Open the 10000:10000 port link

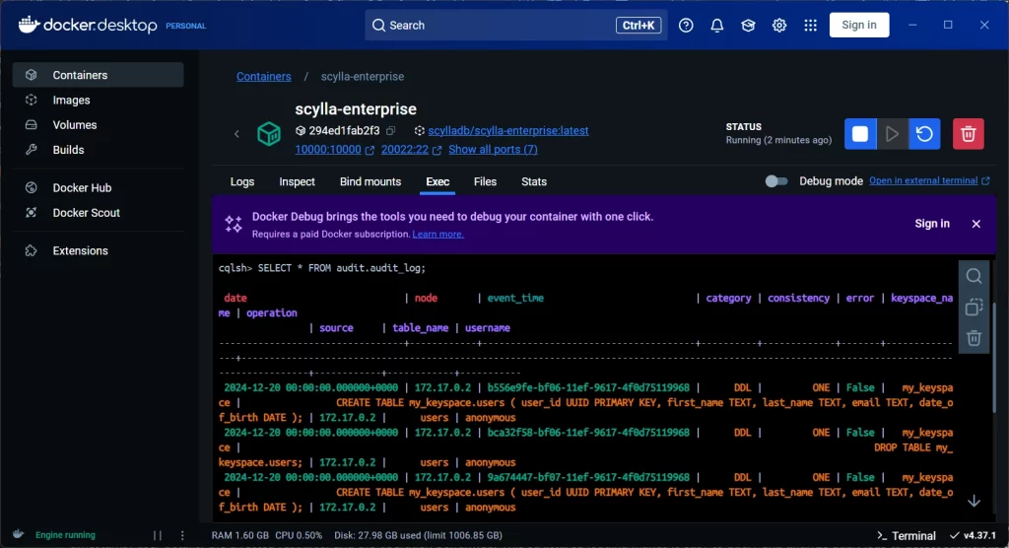pos(327,150)
